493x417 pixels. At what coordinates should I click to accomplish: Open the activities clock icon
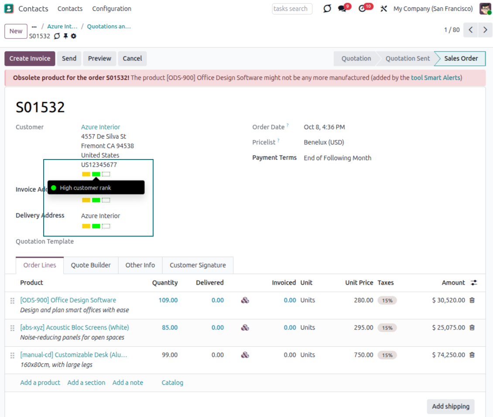[363, 9]
